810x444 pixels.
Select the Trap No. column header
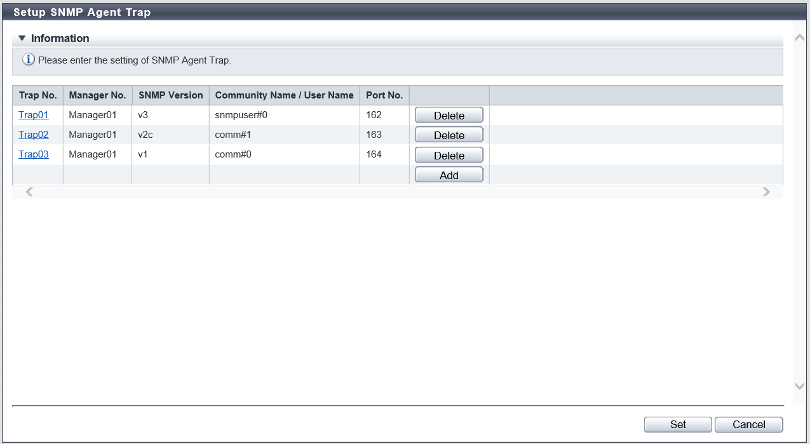point(37,95)
